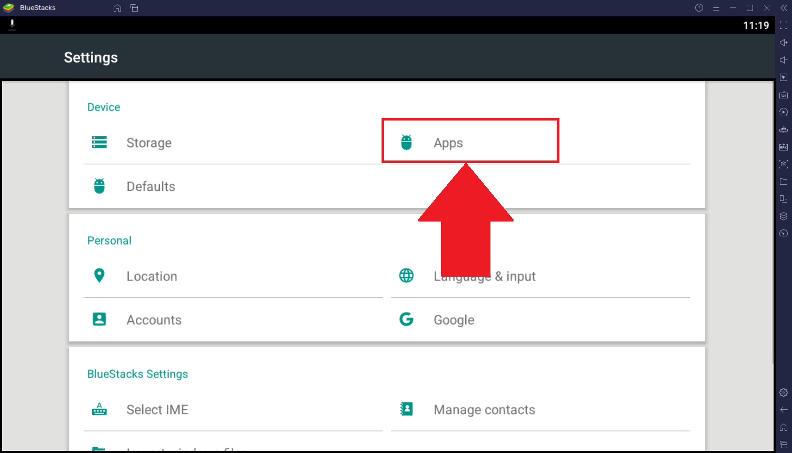Collapse the sidebar with double chevron
Viewport: 792px width, 453px height.
pyautogui.click(x=784, y=8)
